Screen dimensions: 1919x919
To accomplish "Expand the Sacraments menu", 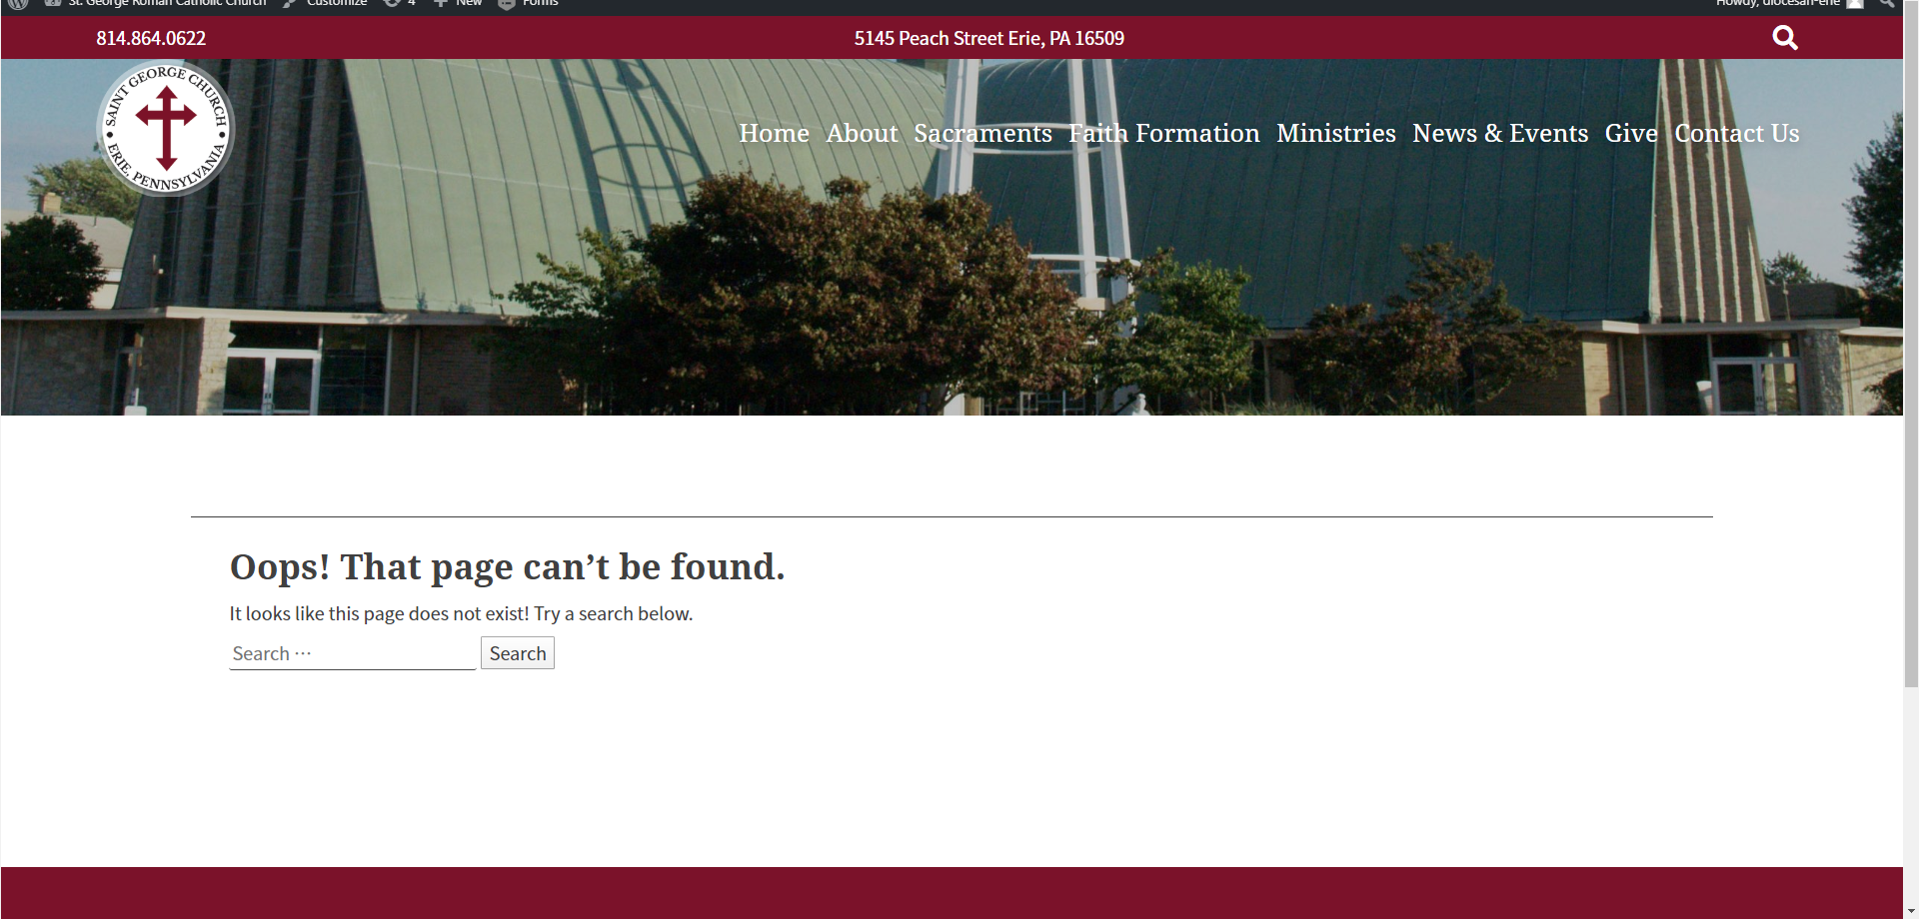I will point(982,133).
